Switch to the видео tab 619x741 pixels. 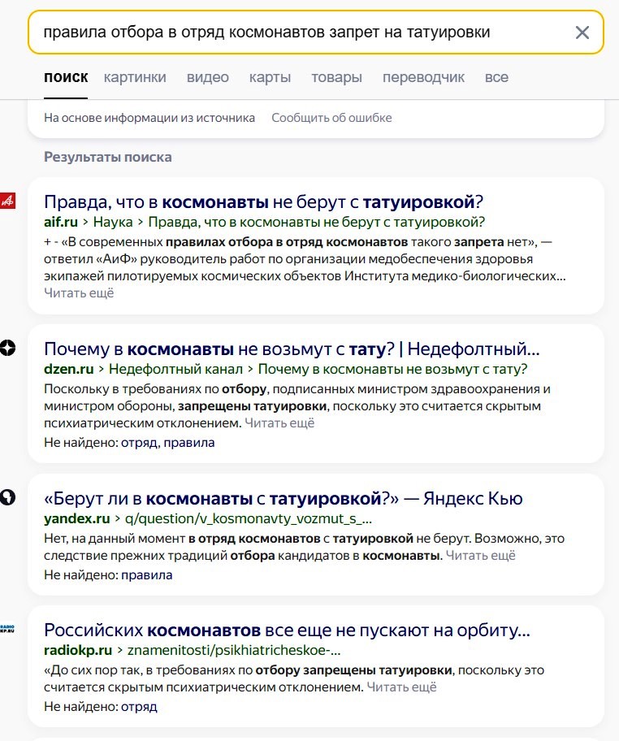(207, 77)
